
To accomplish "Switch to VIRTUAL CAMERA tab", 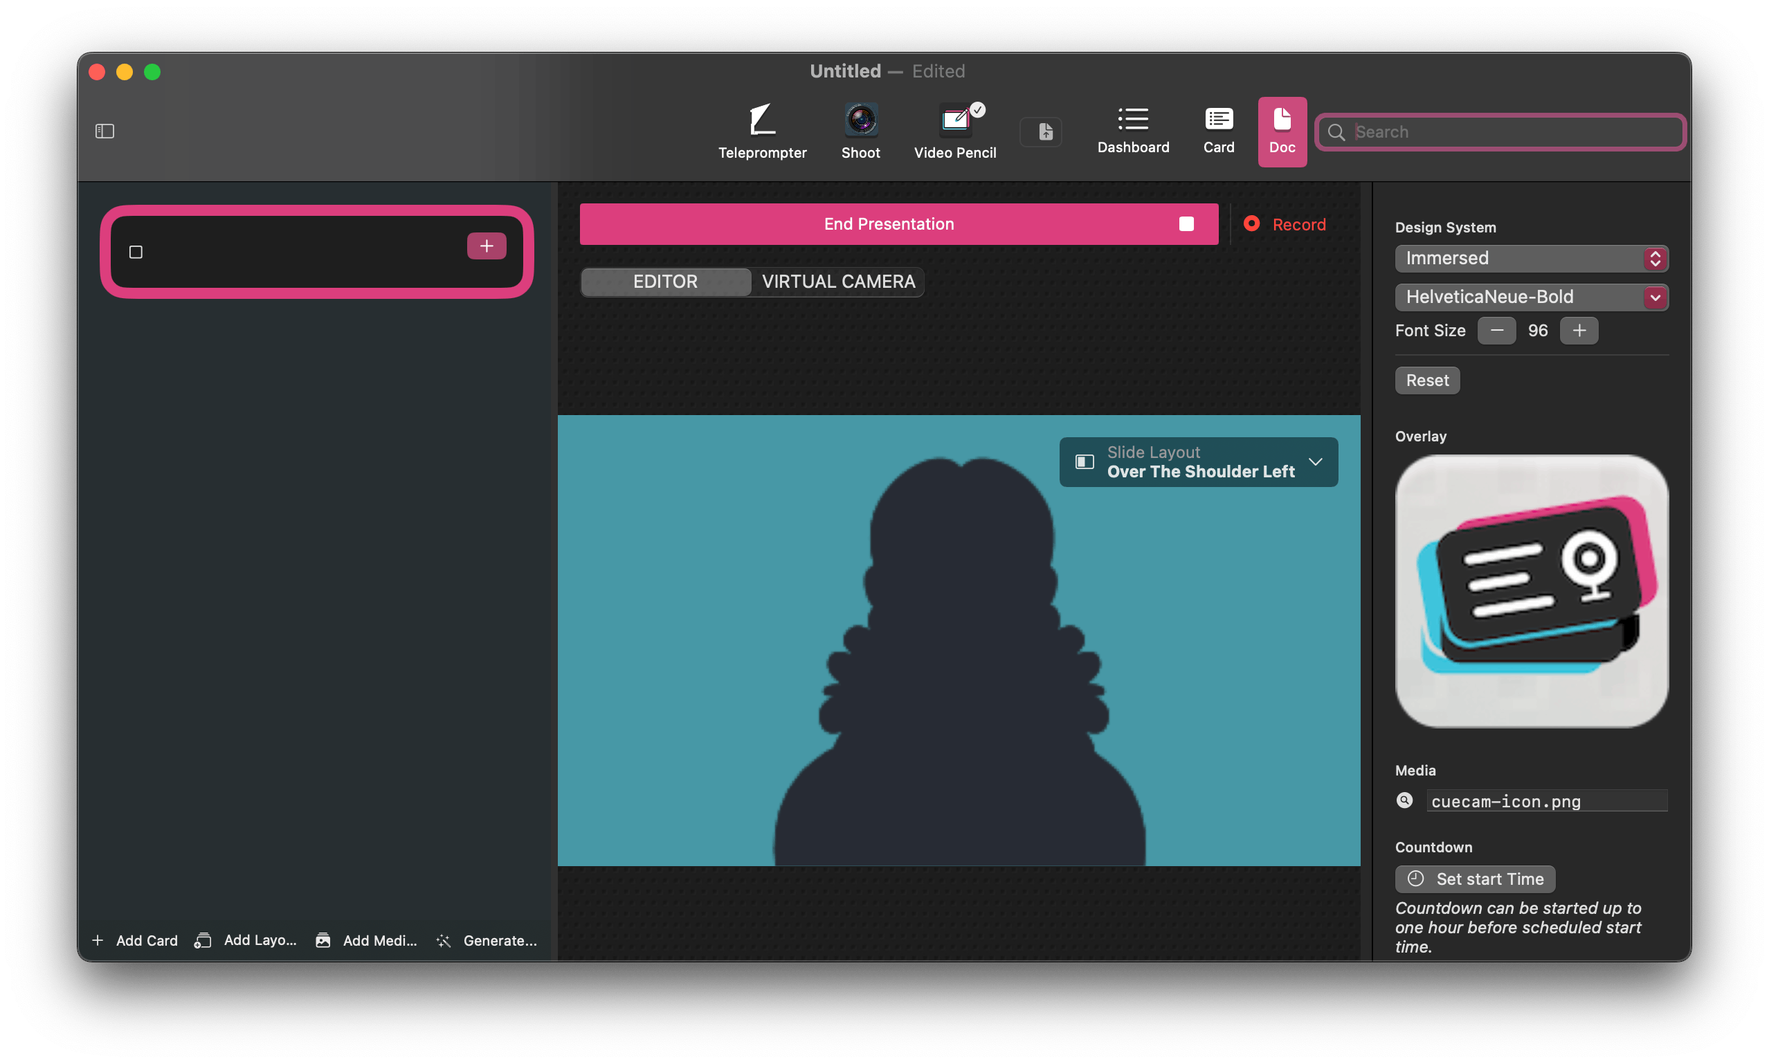I will click(837, 282).
